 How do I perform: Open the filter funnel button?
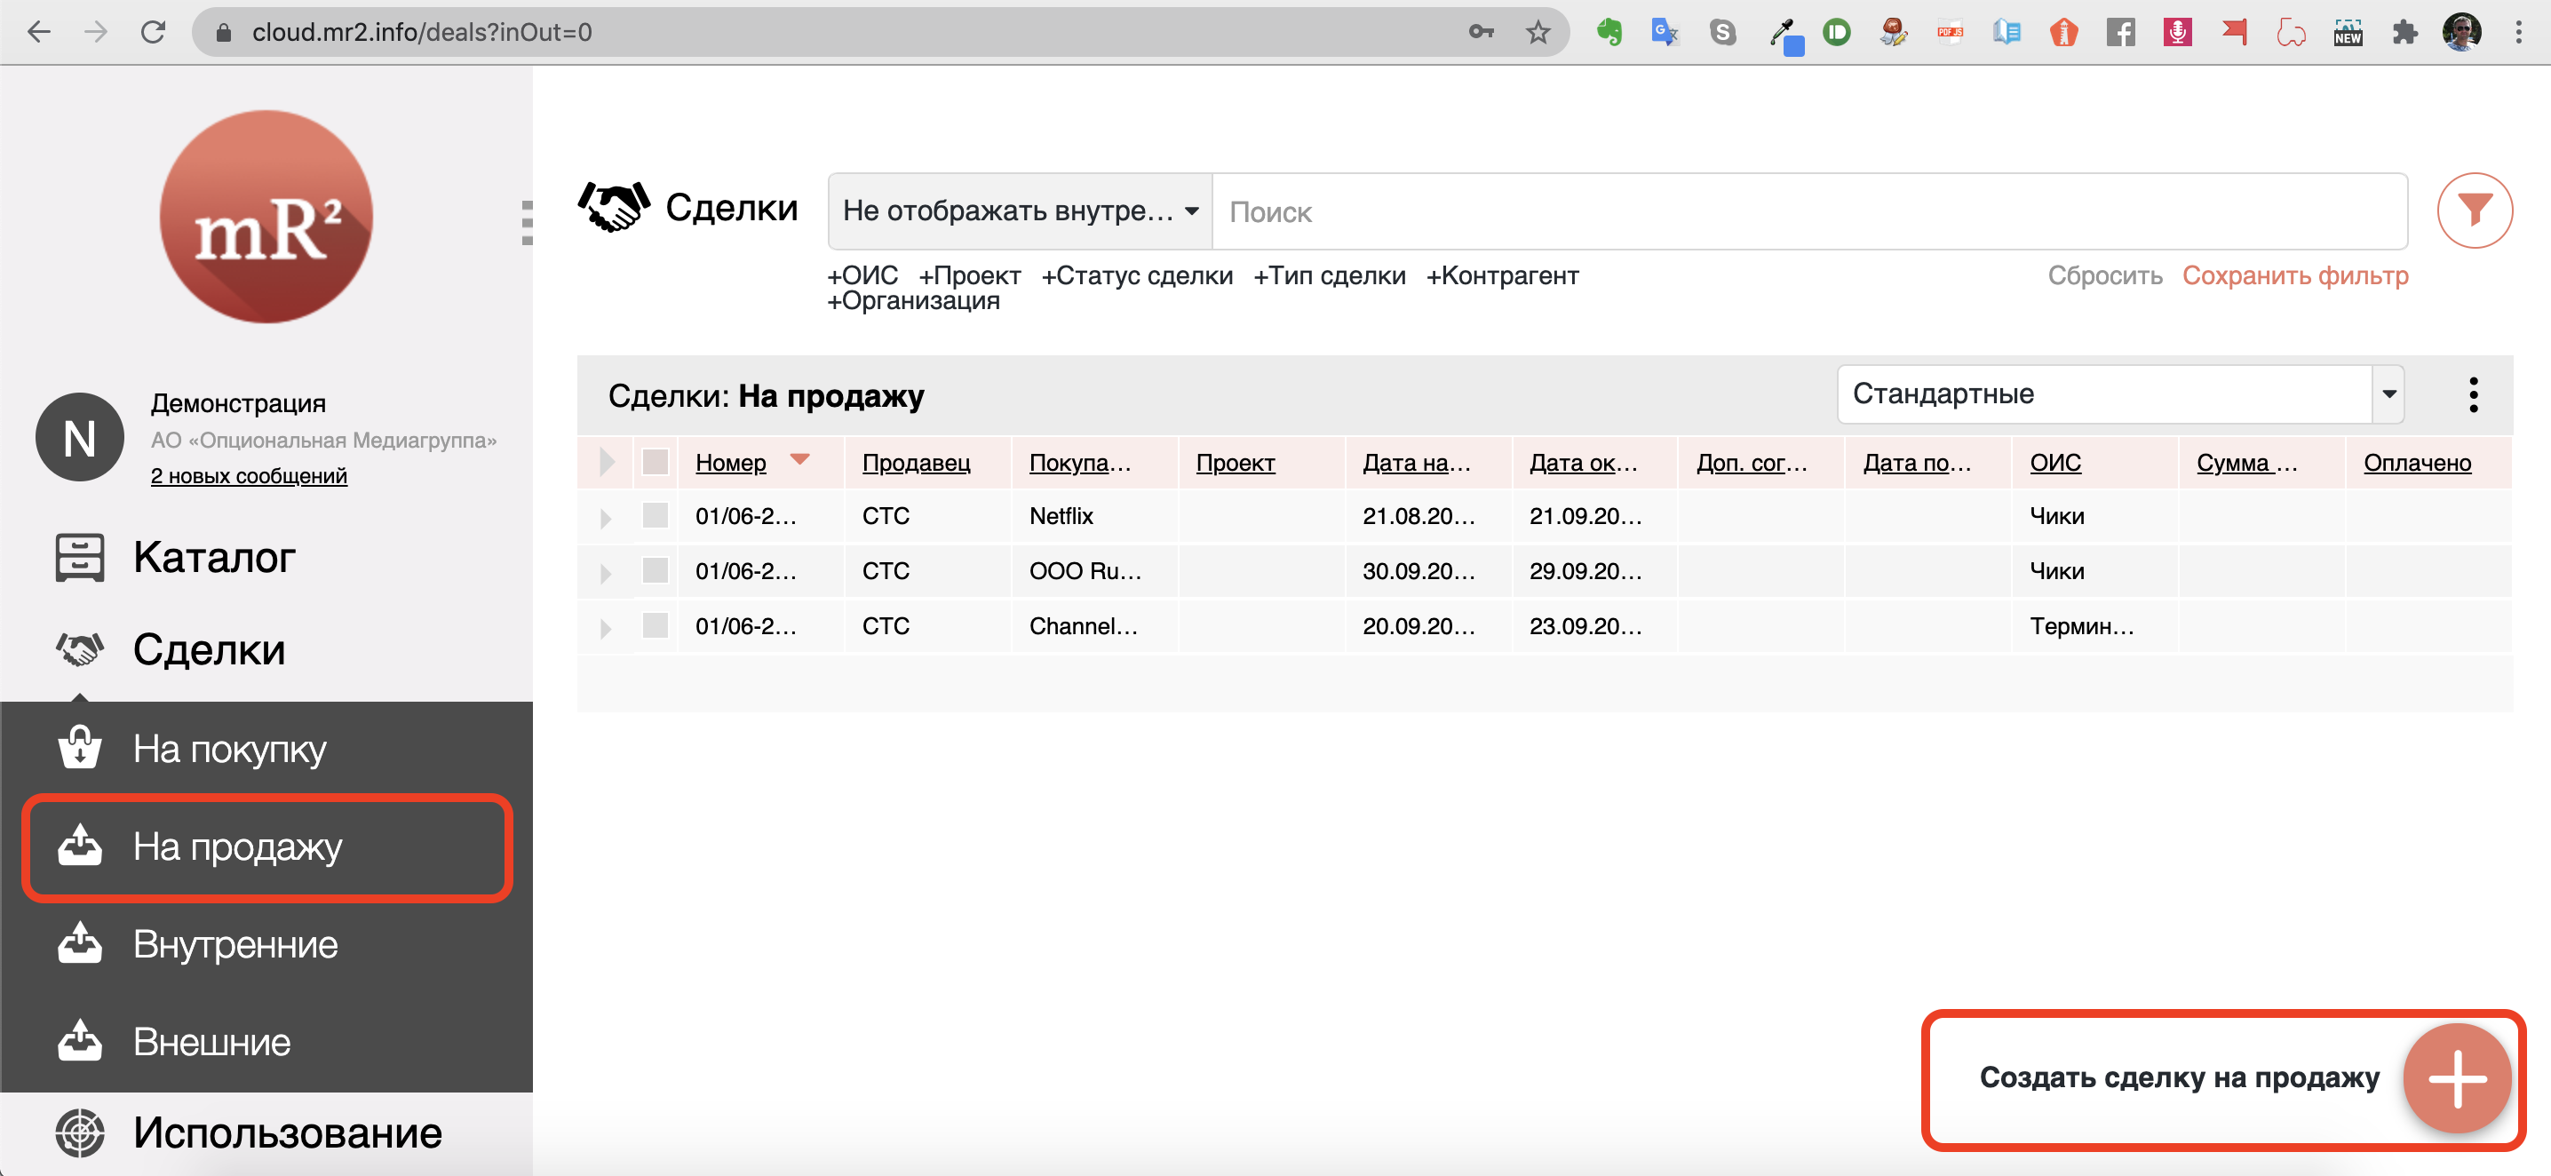pos(2474,210)
